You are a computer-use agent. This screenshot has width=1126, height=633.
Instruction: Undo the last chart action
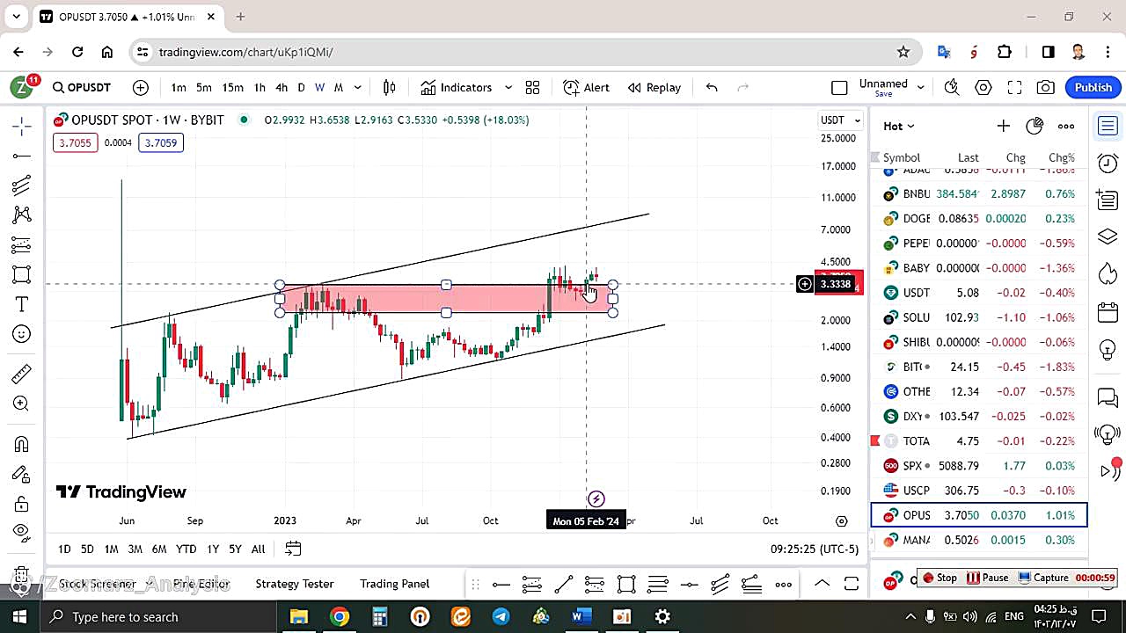712,87
